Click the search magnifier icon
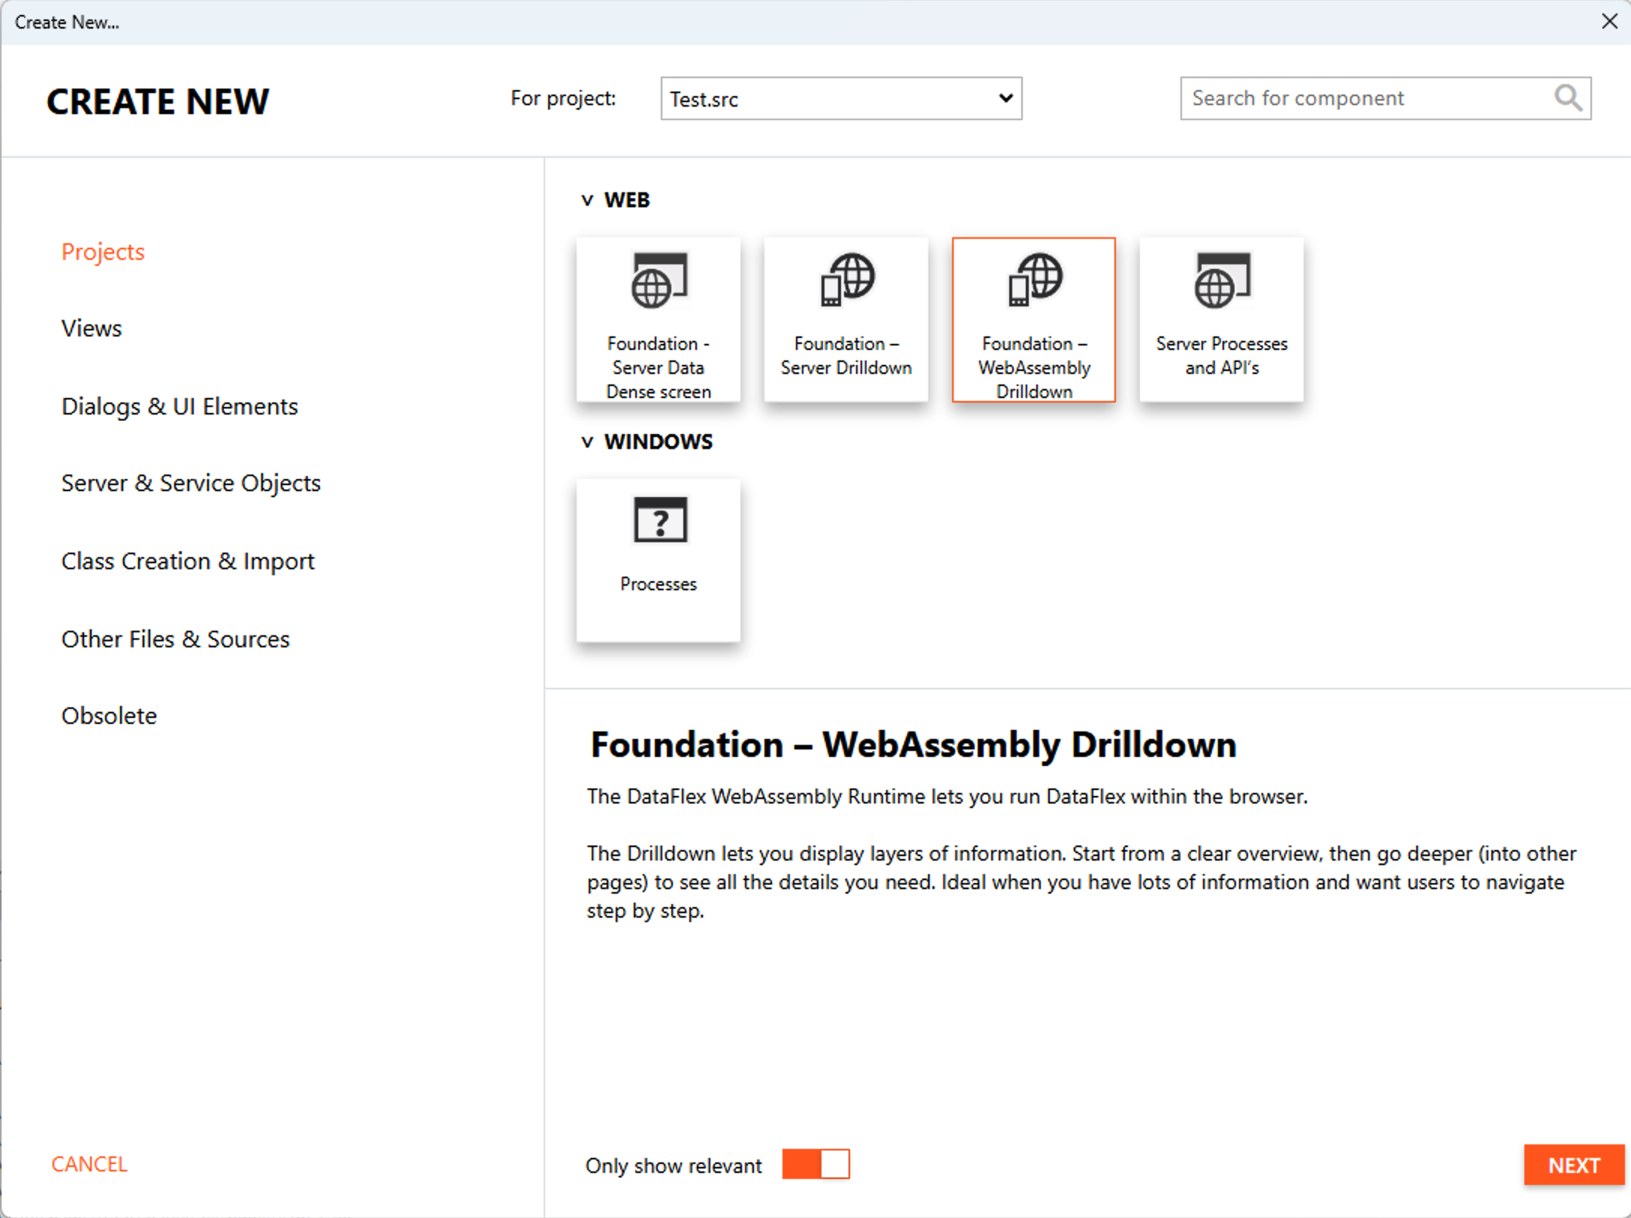This screenshot has width=1631, height=1218. 1568,98
